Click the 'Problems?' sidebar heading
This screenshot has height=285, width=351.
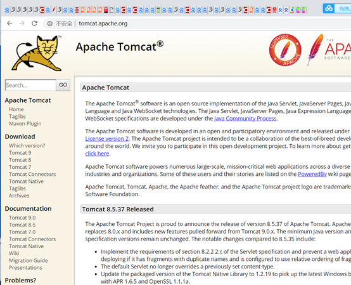coord(20,281)
